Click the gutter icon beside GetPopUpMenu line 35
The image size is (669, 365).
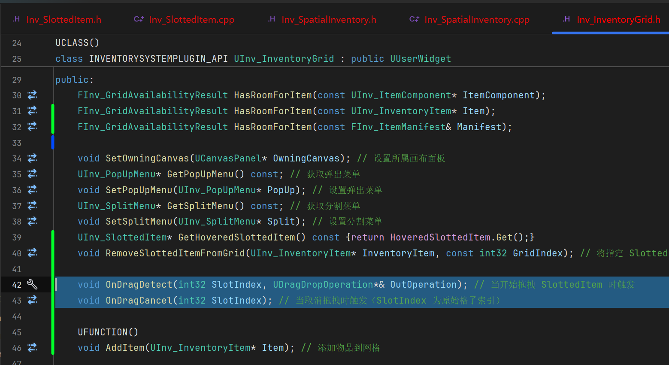point(32,174)
